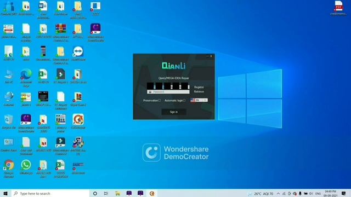Switch the ENG input language indicator
This screenshot has height=197, width=351.
click(x=318, y=194)
